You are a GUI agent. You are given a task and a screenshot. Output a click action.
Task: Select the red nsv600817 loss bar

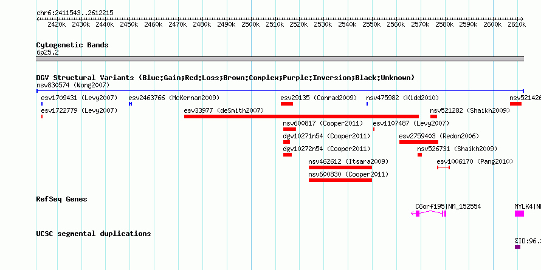click(289, 129)
